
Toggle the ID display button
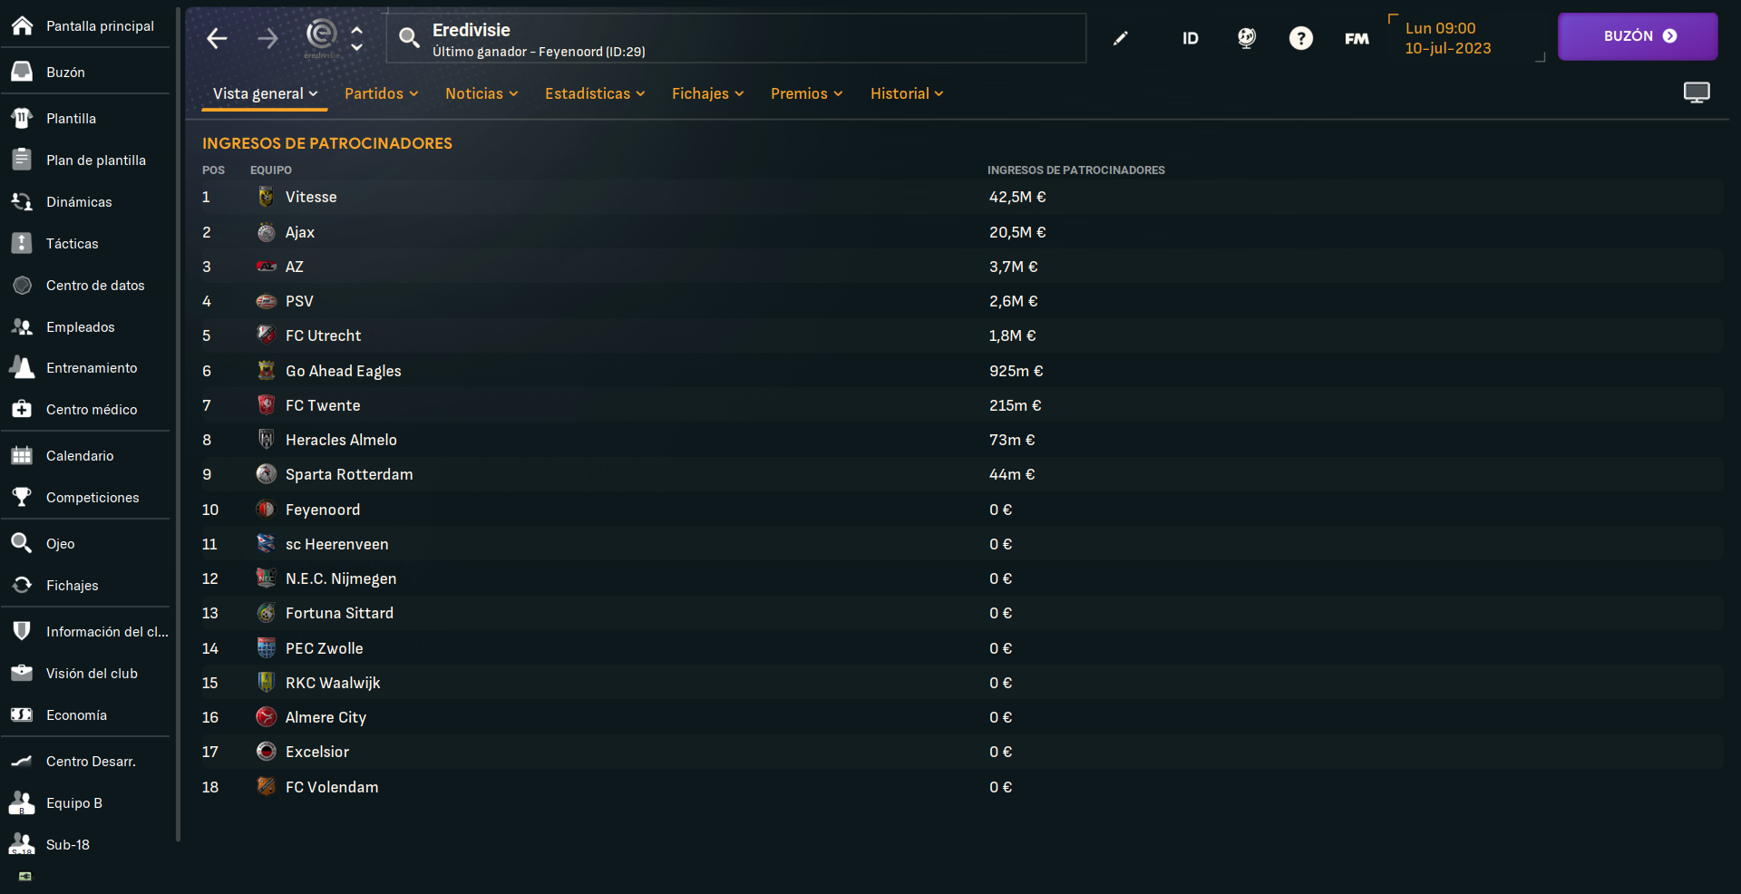point(1191,38)
